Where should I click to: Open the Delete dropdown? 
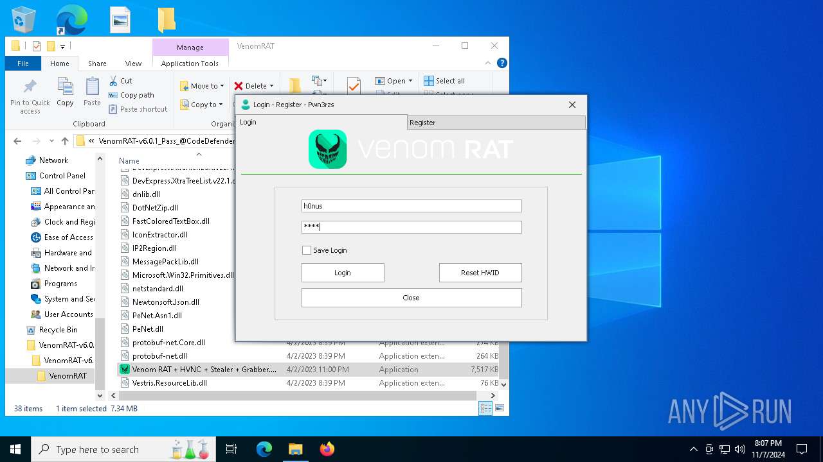click(x=254, y=86)
